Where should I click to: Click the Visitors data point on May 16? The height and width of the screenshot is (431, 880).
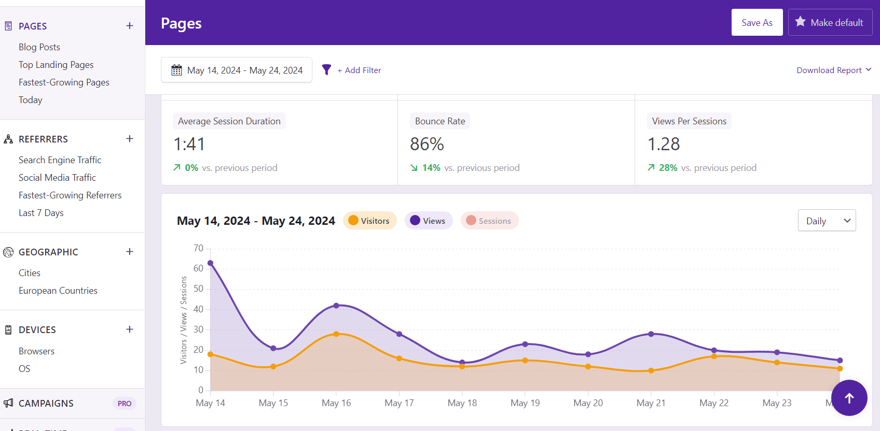pos(336,334)
